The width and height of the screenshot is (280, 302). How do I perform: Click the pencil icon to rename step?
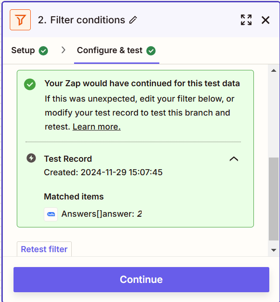point(133,20)
